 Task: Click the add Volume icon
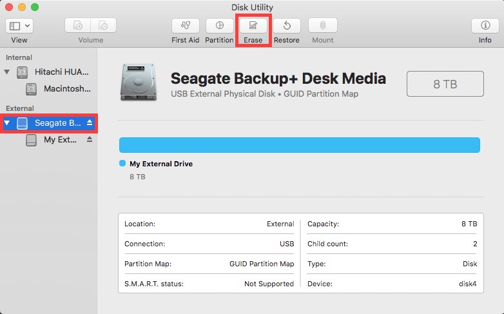pyautogui.click(x=78, y=25)
